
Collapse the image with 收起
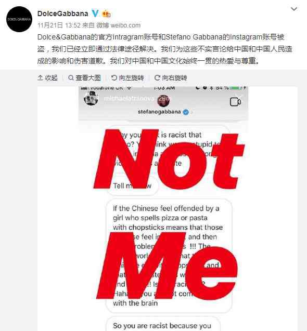point(47,78)
